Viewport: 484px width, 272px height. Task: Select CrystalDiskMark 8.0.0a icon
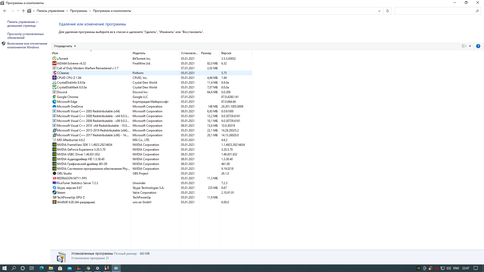click(x=54, y=87)
